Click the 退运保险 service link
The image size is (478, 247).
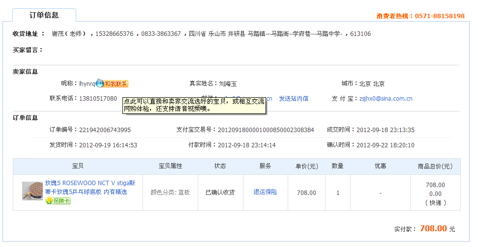click(x=265, y=192)
